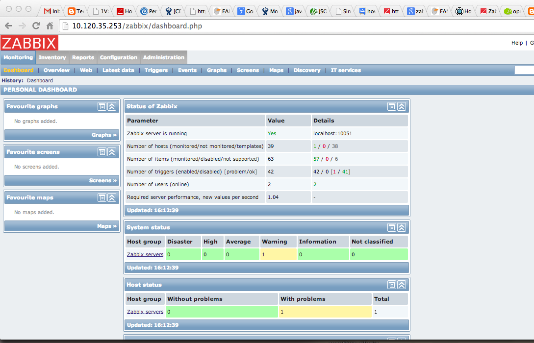The image size is (534, 343).
Task: Click the ZABBIX logo
Action: tap(29, 43)
